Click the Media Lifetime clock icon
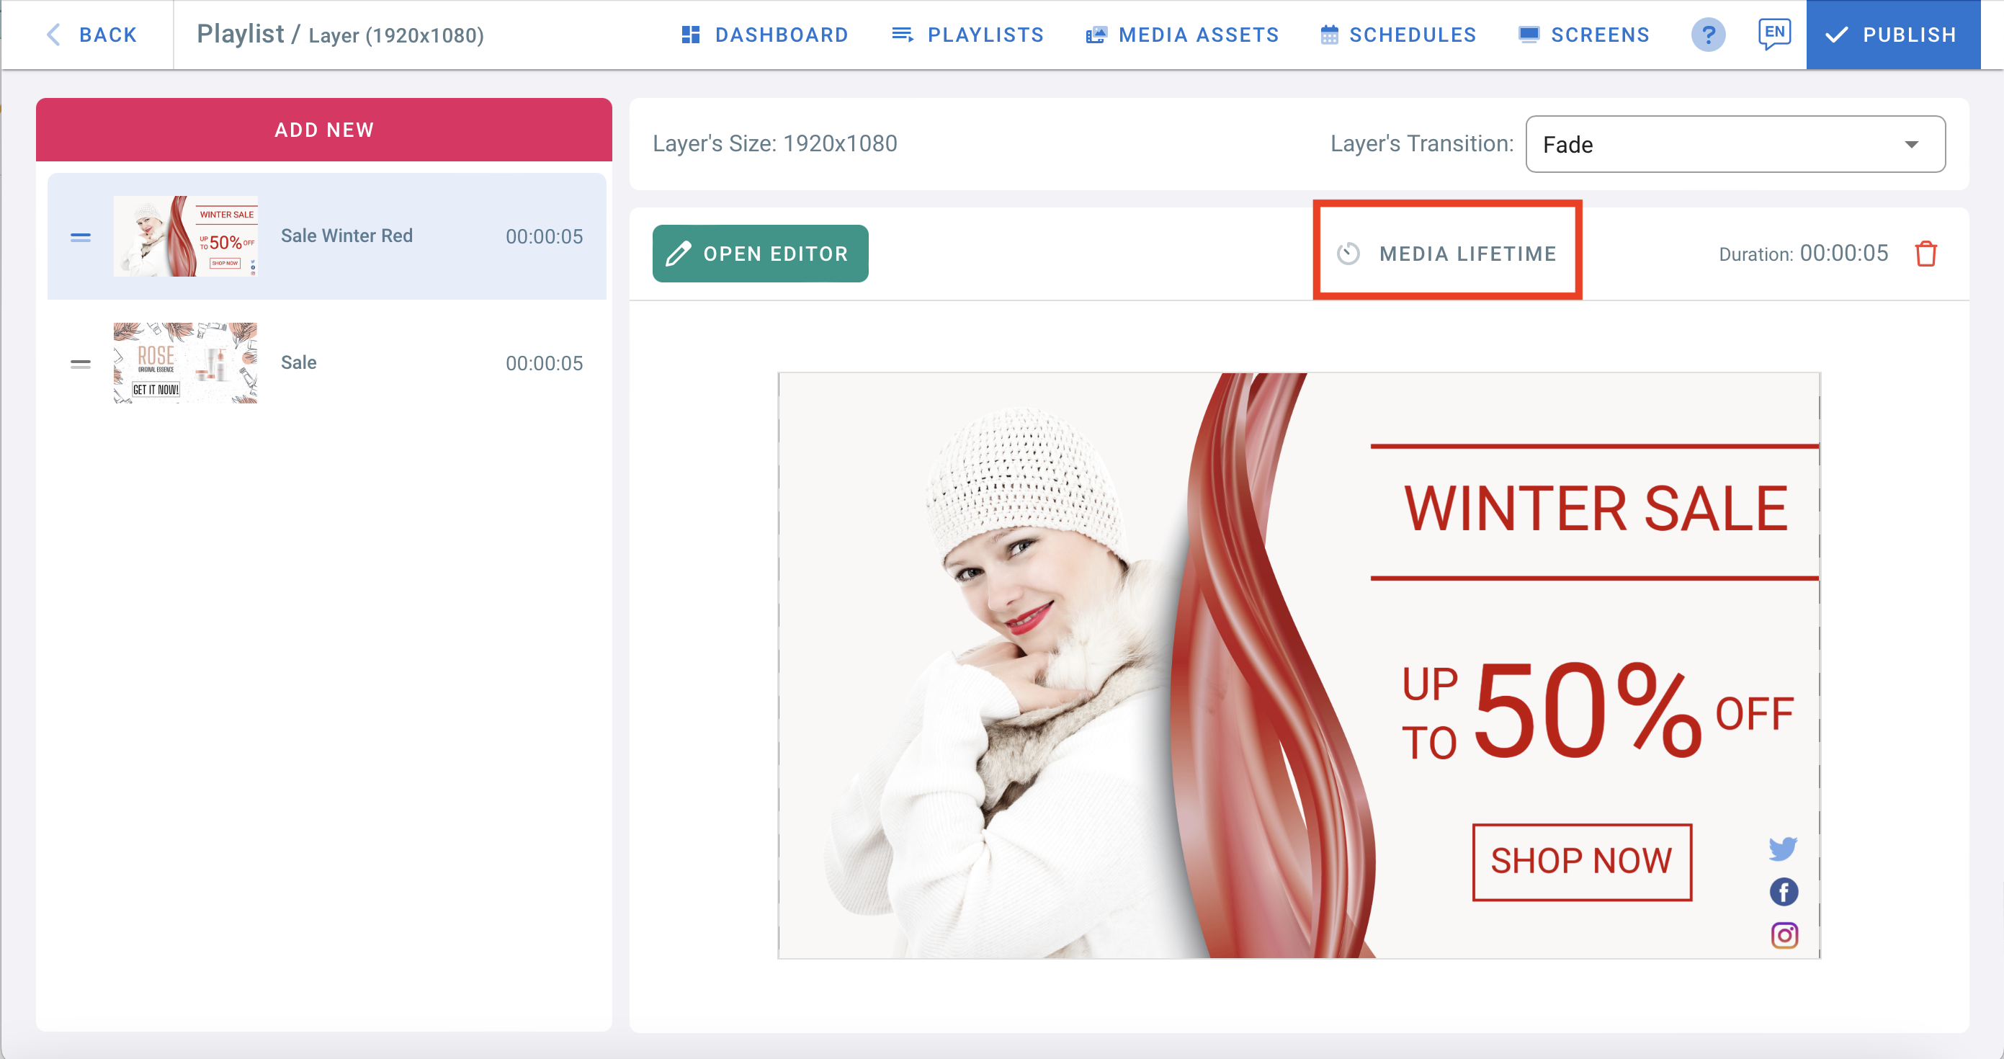Viewport: 2004px width, 1059px height. click(1348, 254)
